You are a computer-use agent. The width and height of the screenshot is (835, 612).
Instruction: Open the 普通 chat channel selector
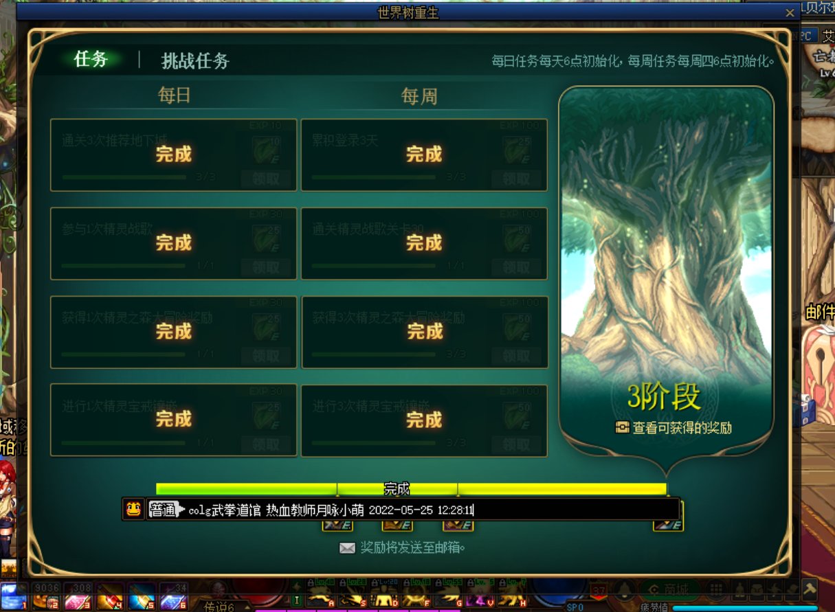tap(166, 510)
